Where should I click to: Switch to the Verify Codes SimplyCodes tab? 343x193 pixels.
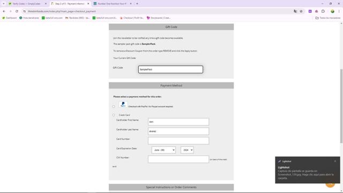pos(26,4)
